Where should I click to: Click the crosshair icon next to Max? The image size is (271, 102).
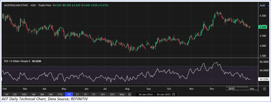pyautogui.click(x=130, y=94)
